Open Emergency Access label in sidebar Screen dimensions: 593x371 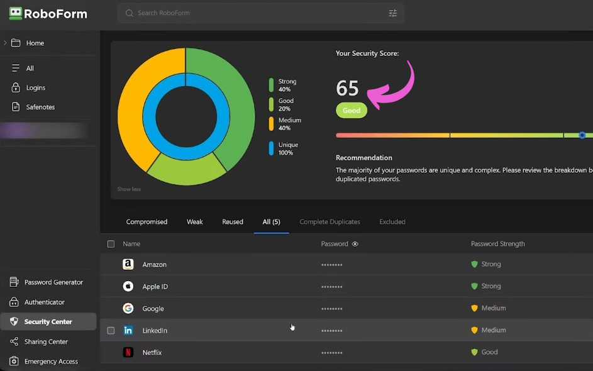[x=51, y=362]
